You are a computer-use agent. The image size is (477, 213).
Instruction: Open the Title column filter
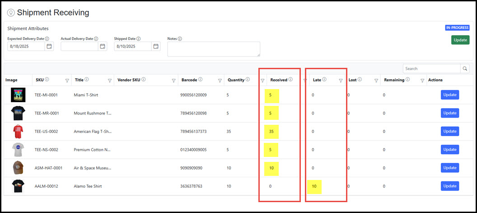click(x=110, y=80)
